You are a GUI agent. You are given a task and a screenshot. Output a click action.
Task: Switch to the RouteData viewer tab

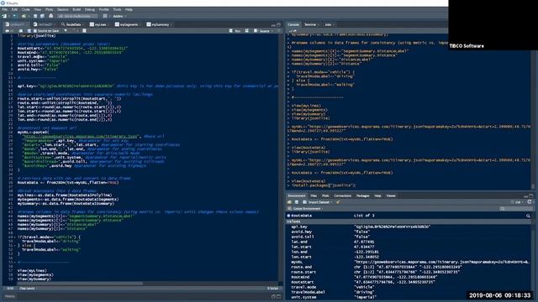point(71,24)
